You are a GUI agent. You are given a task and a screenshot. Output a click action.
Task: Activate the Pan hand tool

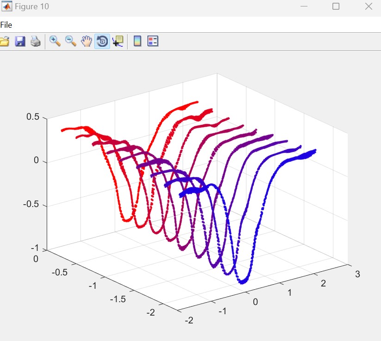coord(86,42)
